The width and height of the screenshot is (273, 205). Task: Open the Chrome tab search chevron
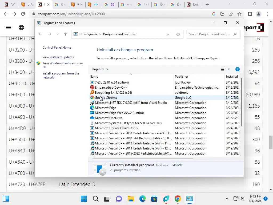[230, 4]
